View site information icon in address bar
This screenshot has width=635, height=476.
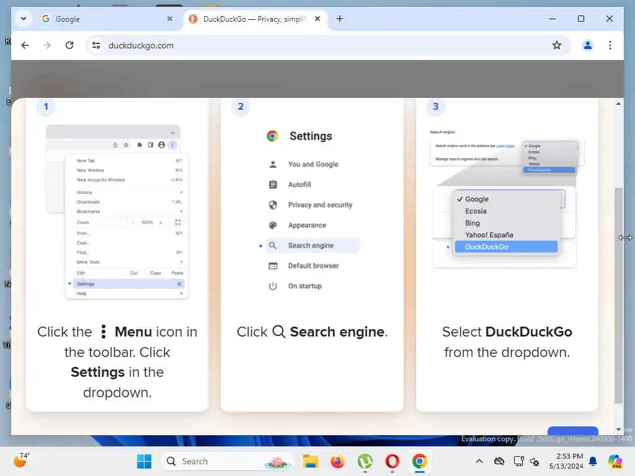pos(96,45)
